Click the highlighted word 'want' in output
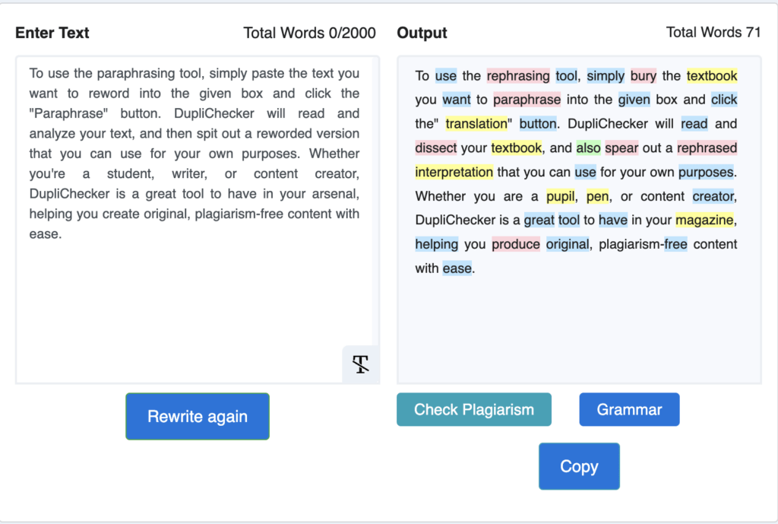Image resolution: width=778 pixels, height=524 pixels. click(456, 100)
